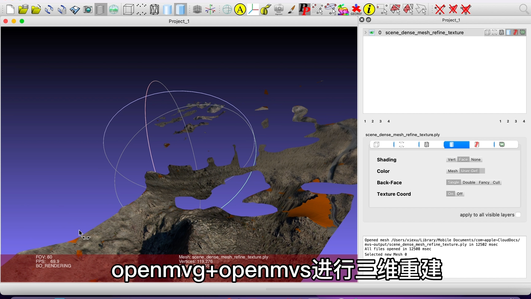Toggle visibility of scene_dense_mesh_refine_texture layer

372,32
